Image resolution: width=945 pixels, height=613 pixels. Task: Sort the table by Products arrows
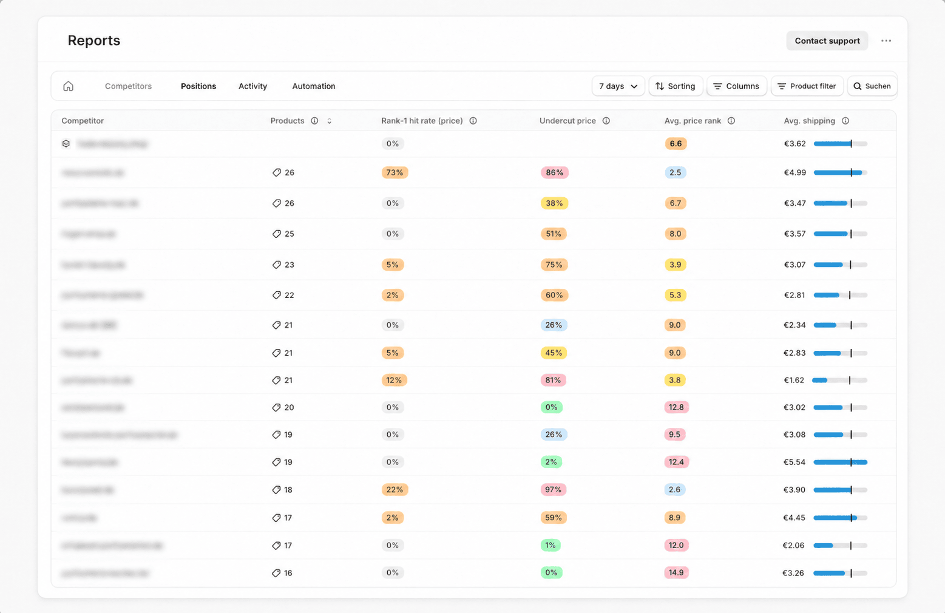pyautogui.click(x=330, y=121)
